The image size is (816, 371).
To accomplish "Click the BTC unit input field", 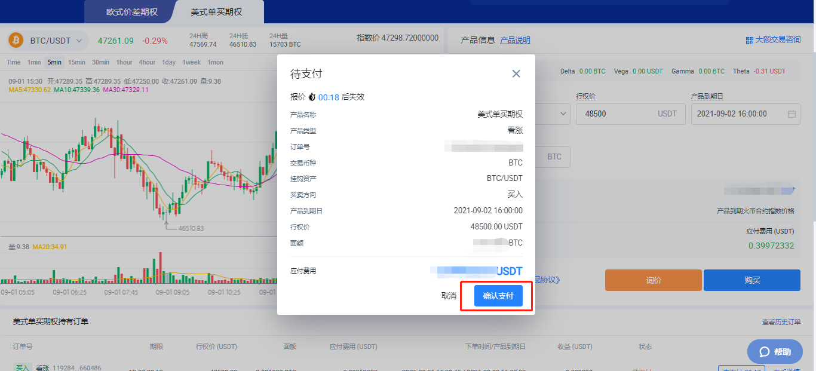I will click(554, 157).
